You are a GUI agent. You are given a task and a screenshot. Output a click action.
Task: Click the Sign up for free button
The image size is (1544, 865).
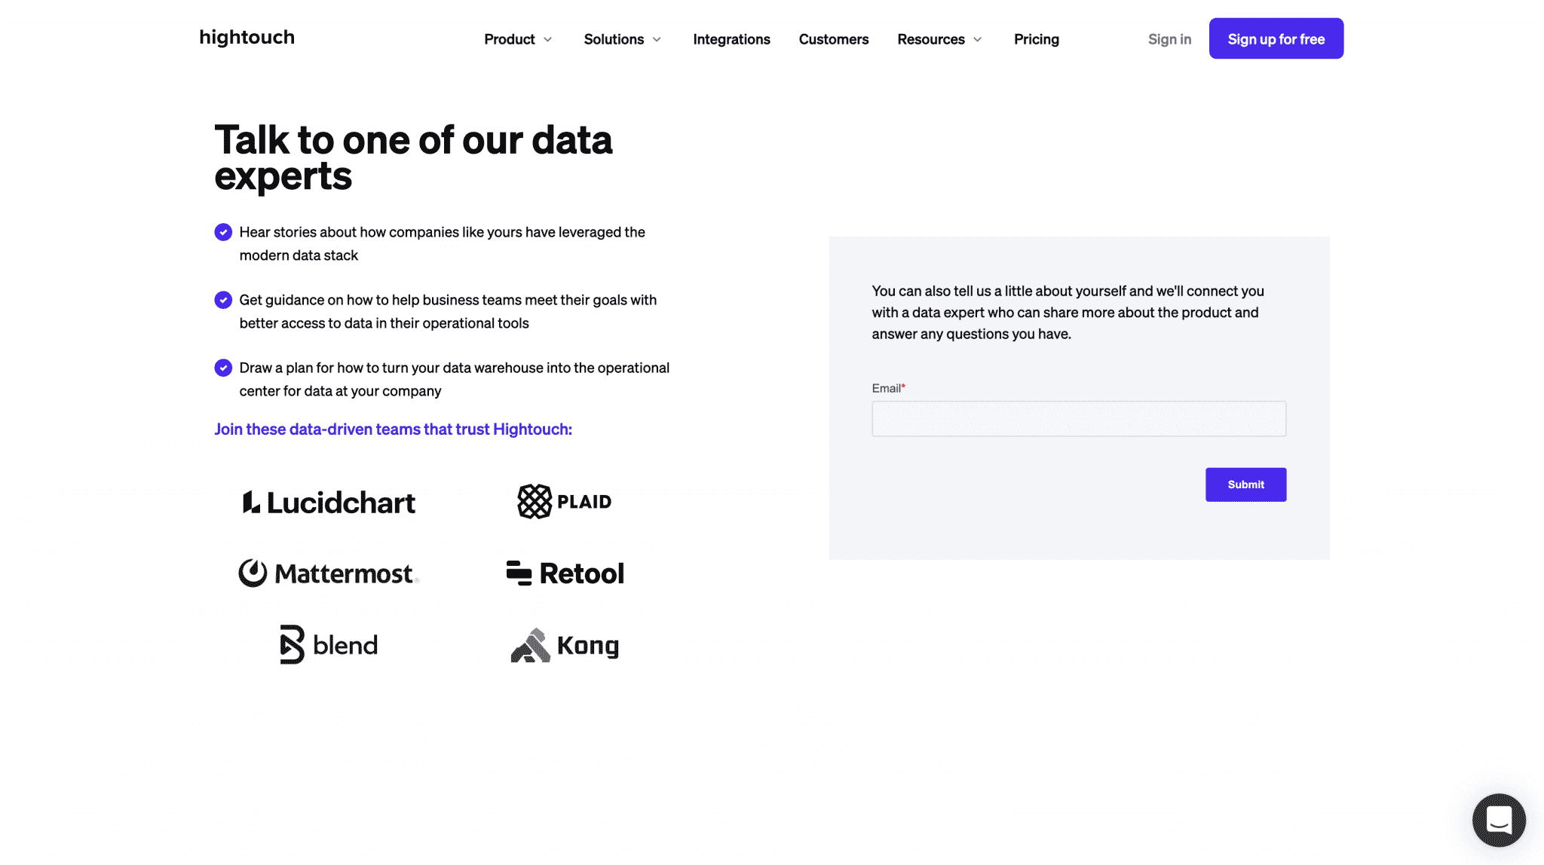coord(1277,38)
